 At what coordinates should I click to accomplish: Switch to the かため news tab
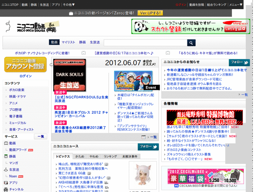click(x=80, y=156)
